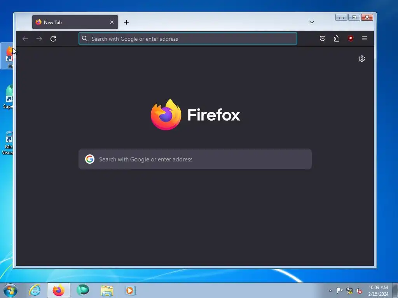
Task: Select the Microsoft Visual desktop shortcut
Action: click(x=7, y=142)
